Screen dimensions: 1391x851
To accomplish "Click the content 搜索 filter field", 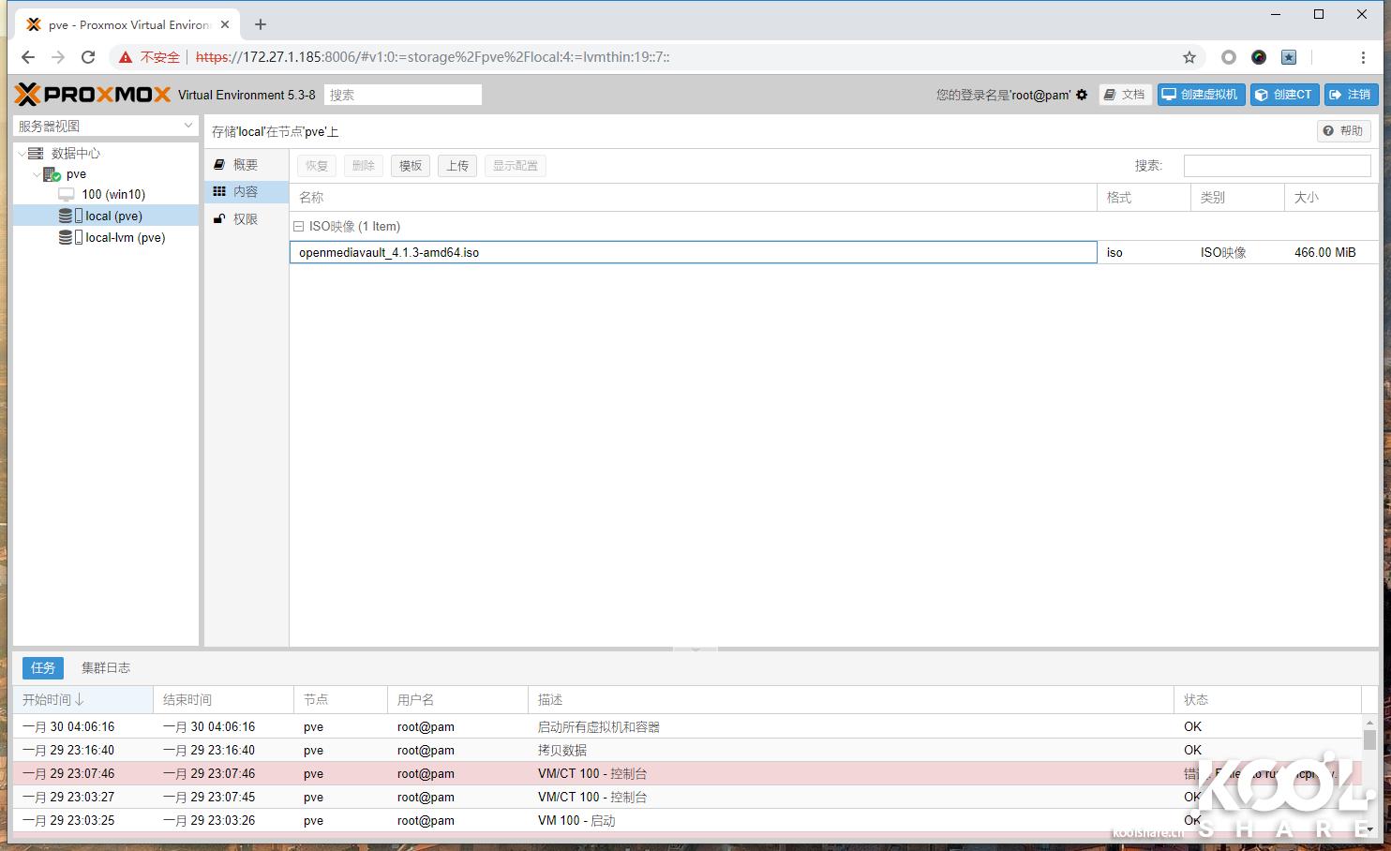I will tap(1277, 166).
